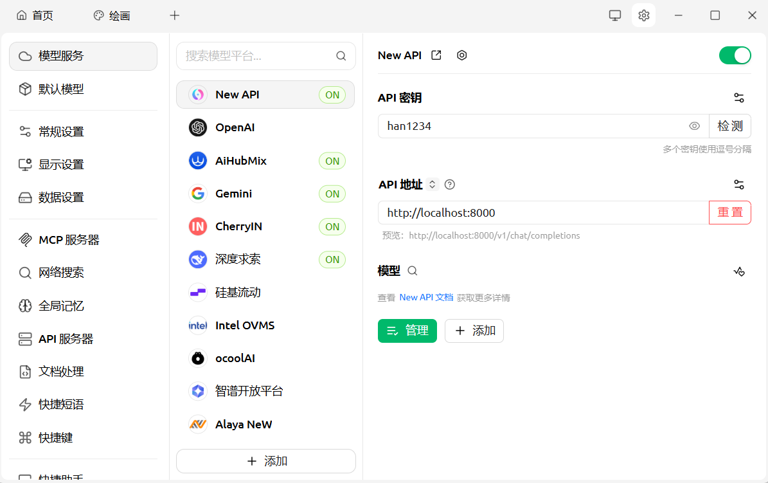
Task: Click the 搜索模型平台 search field
Action: click(x=266, y=56)
